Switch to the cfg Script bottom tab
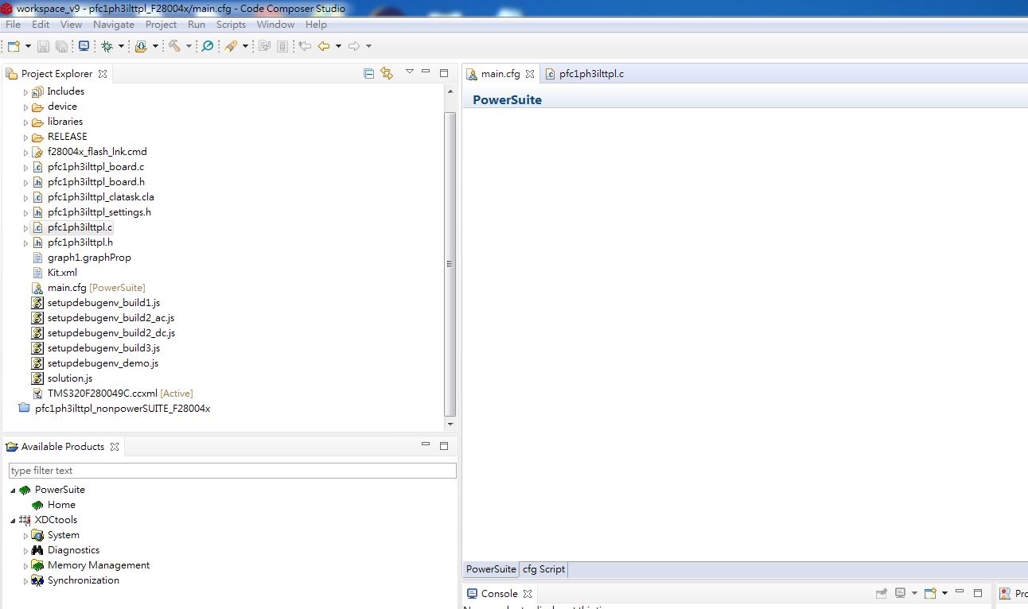 point(543,569)
